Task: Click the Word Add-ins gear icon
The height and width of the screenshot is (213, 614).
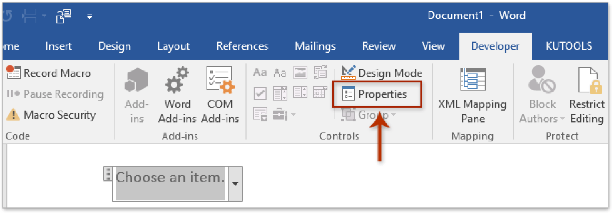Action: coord(177,80)
